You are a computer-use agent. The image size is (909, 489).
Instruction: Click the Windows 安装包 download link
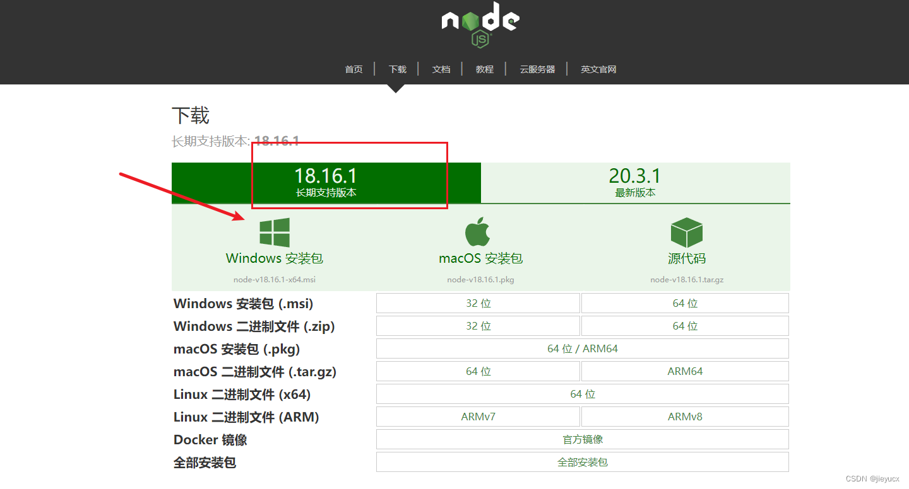click(275, 258)
